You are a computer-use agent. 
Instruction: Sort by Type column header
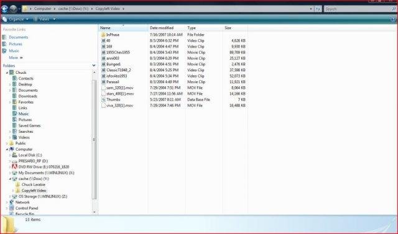pyautogui.click(x=204, y=28)
